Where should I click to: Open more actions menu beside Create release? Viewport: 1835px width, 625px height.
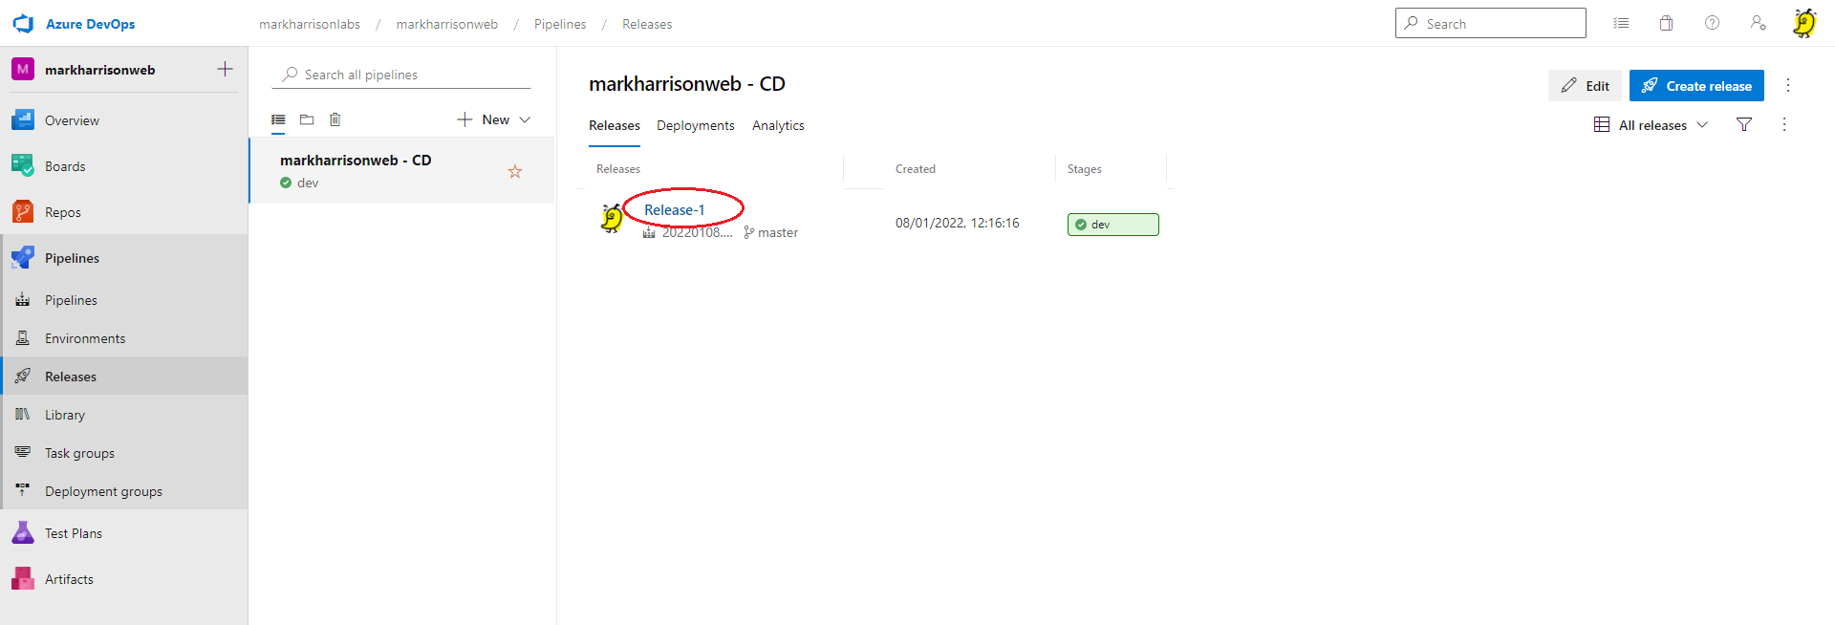pyautogui.click(x=1788, y=86)
